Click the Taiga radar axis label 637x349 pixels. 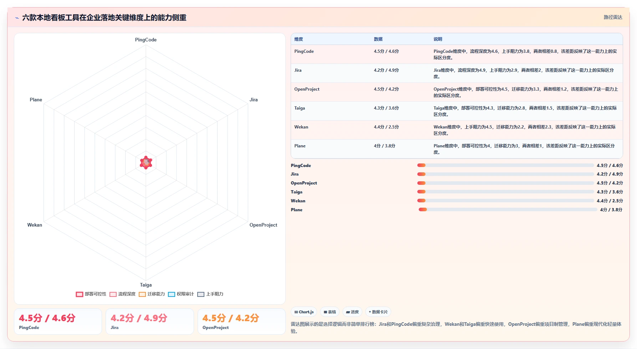click(x=146, y=285)
